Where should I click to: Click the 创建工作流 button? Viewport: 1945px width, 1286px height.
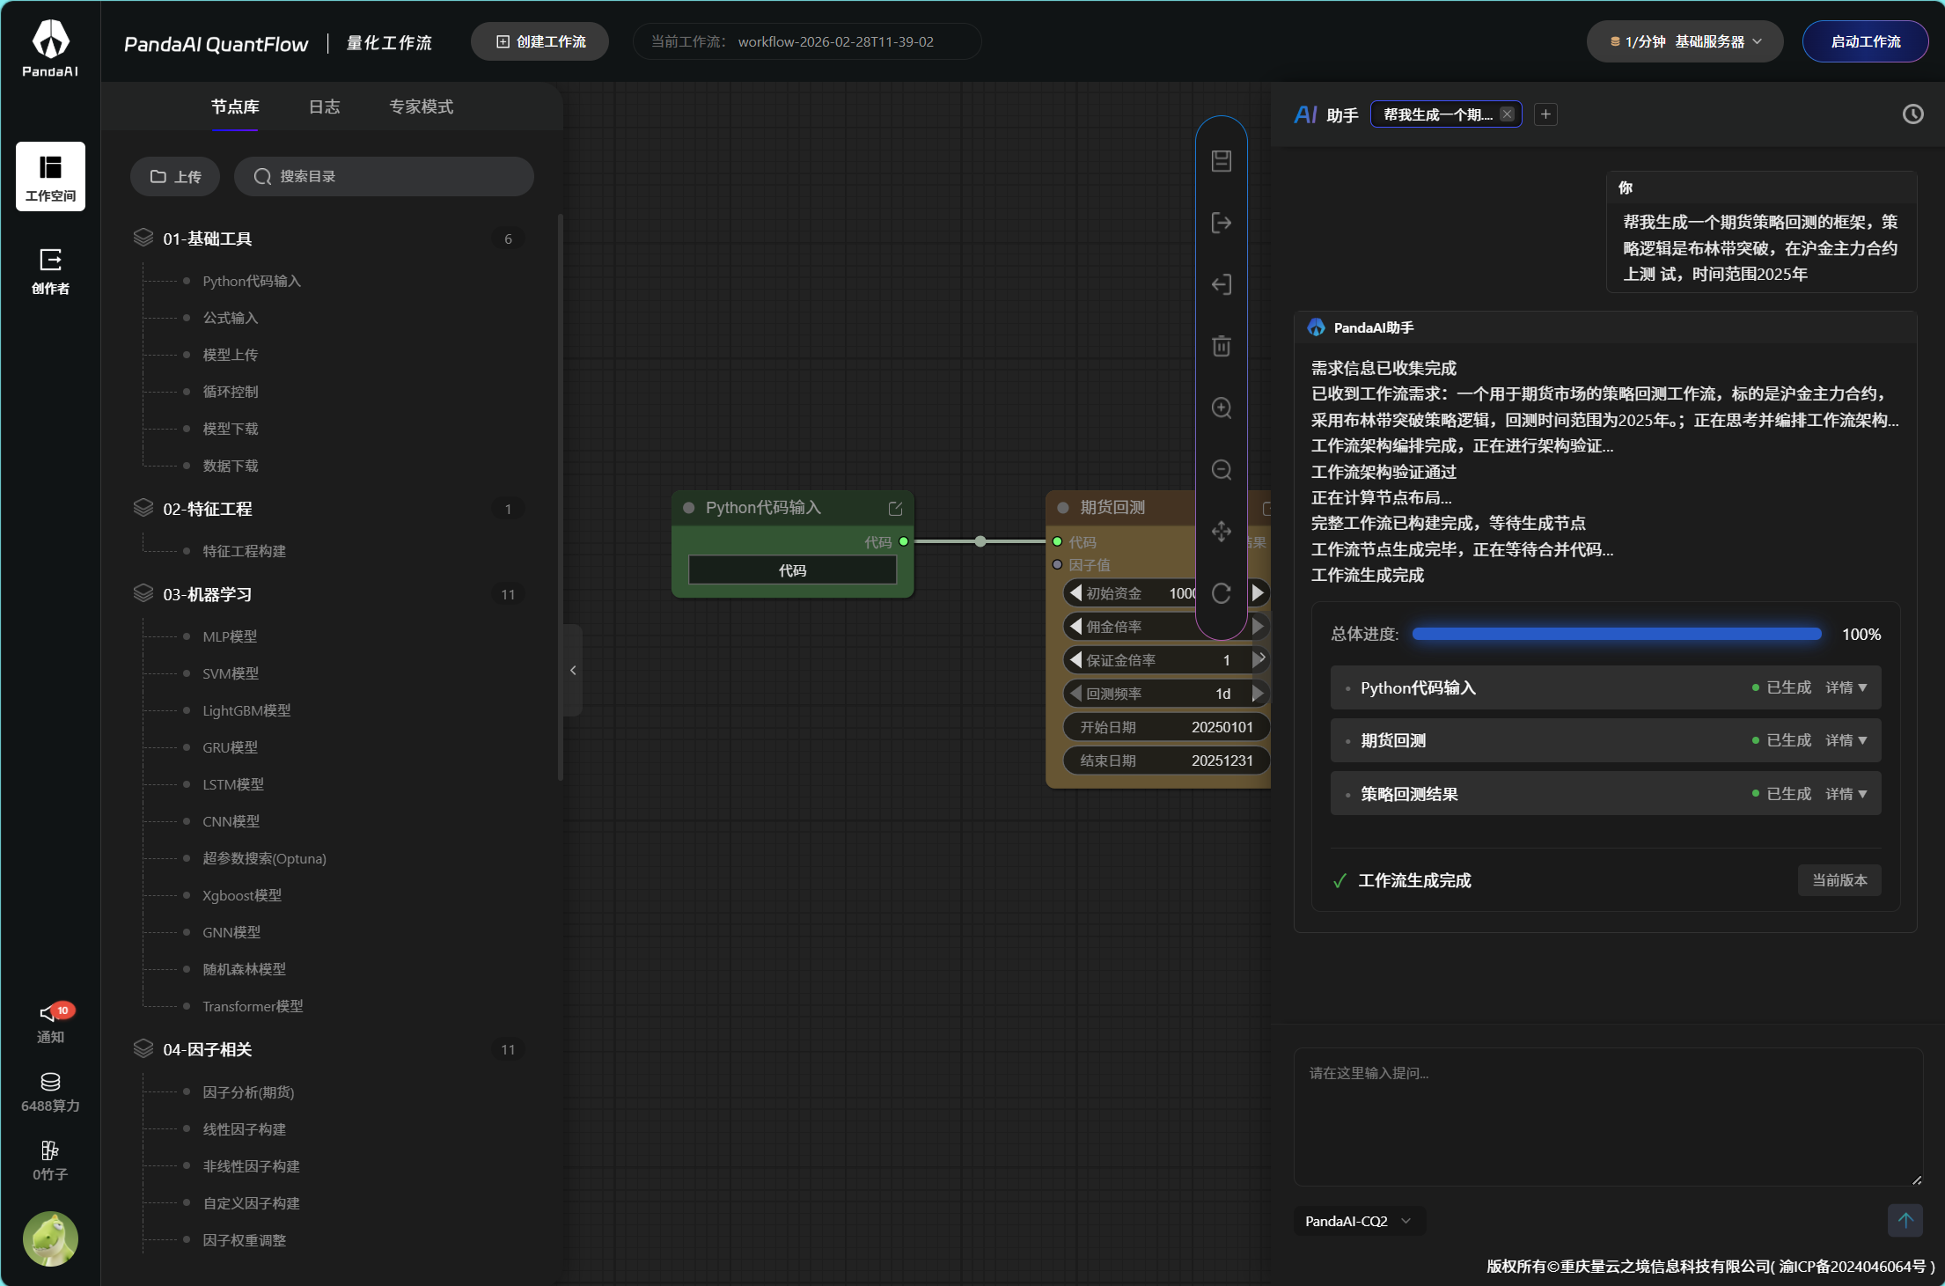coord(539,41)
